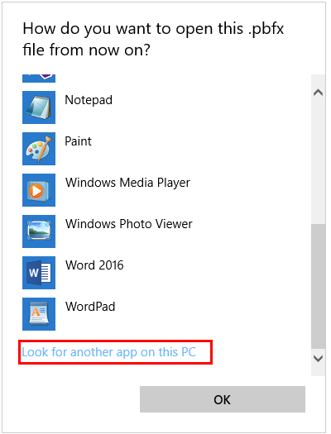
Task: Select the Notepad app icon
Action: coord(39,107)
